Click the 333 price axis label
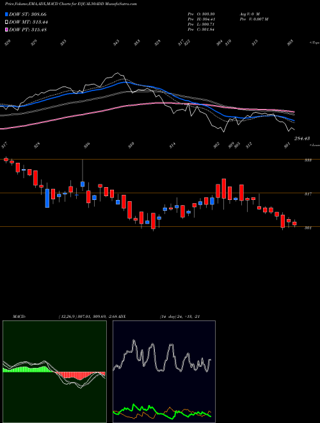The width and height of the screenshot is (320, 423). [308, 160]
